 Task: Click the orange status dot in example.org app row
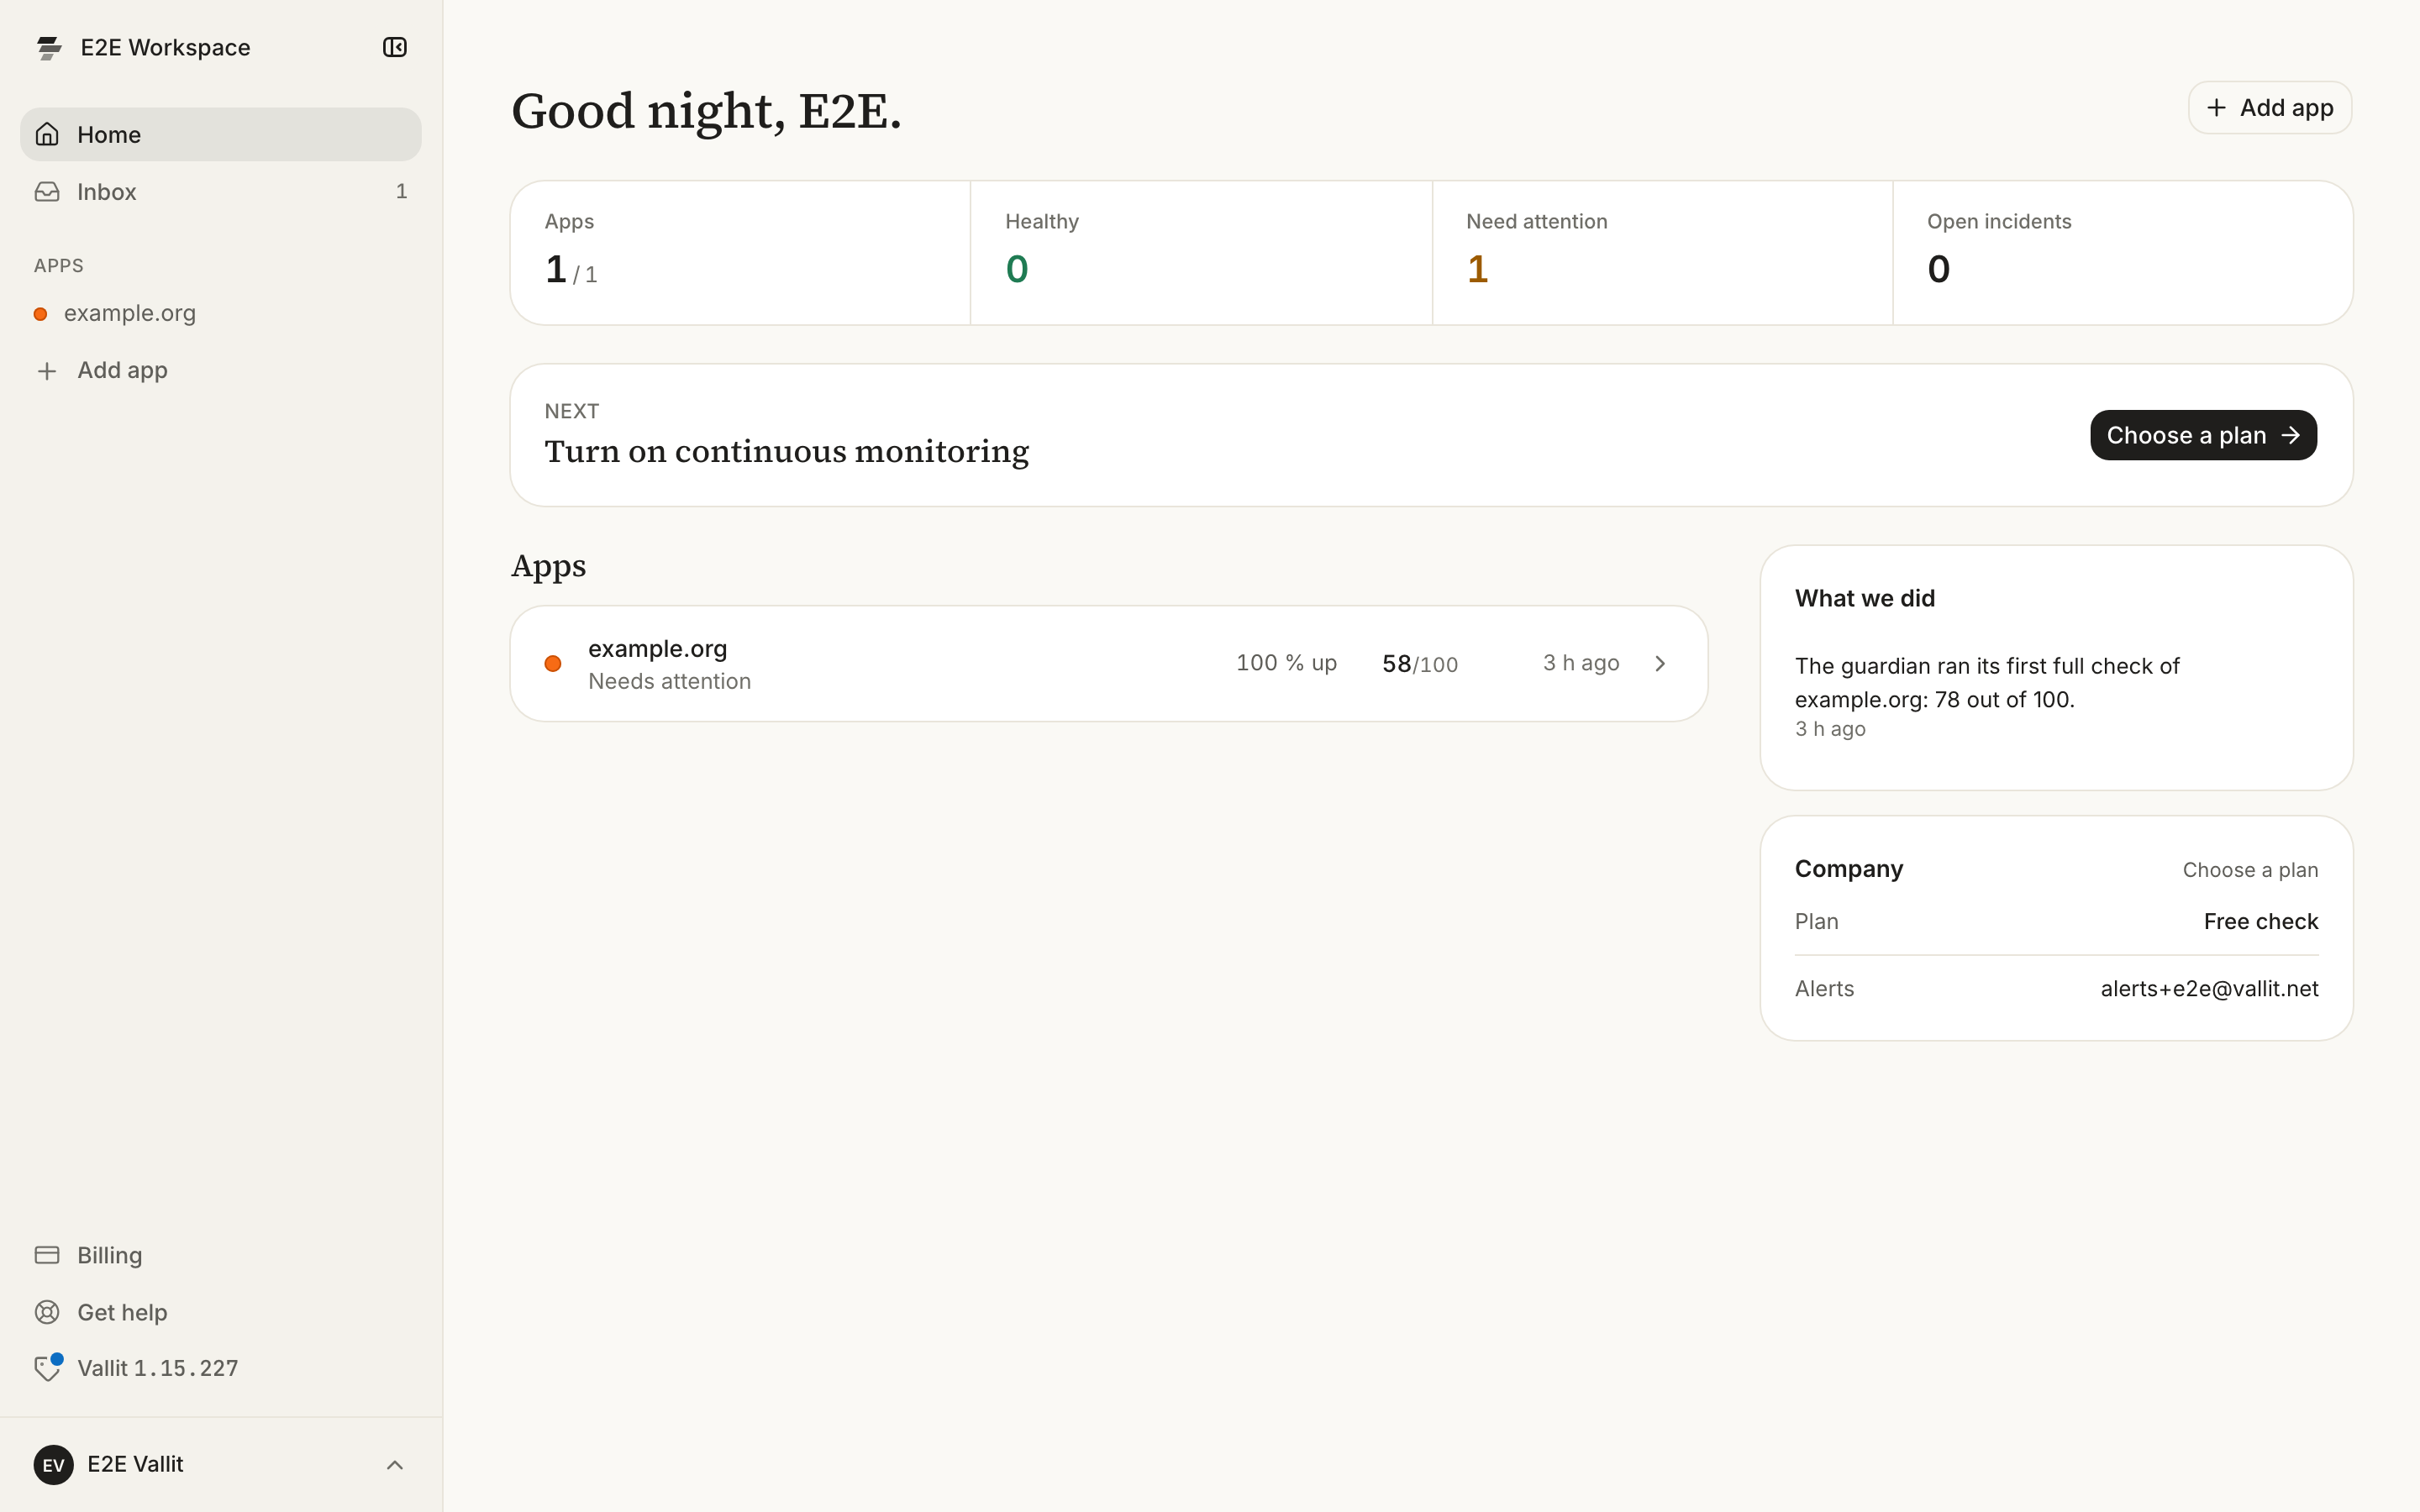click(x=553, y=664)
